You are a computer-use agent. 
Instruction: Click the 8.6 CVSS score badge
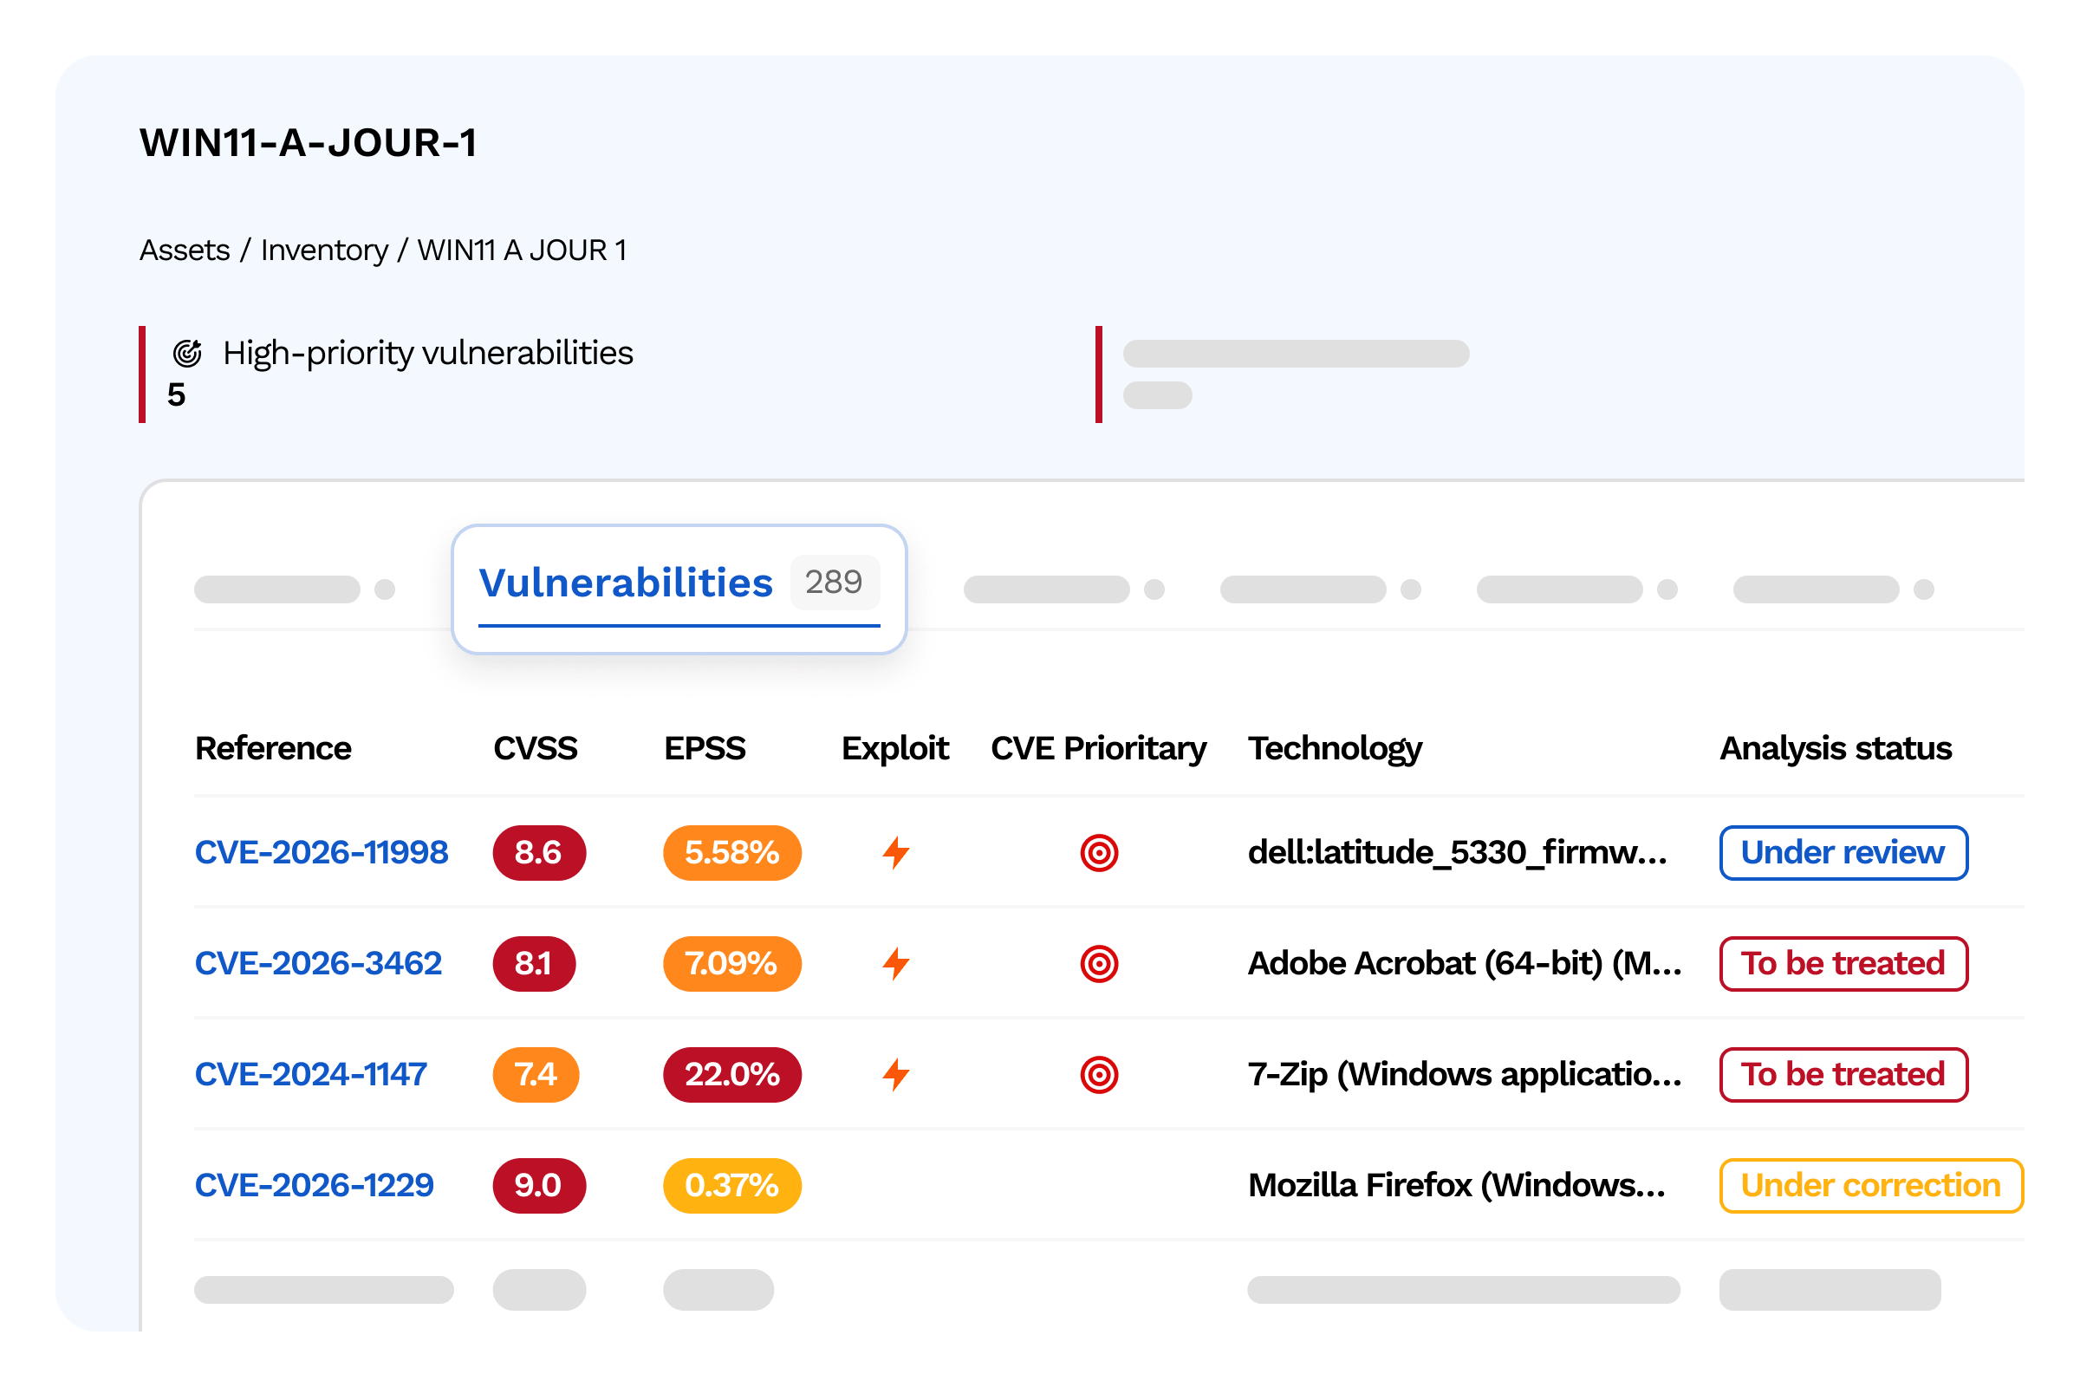pos(539,853)
